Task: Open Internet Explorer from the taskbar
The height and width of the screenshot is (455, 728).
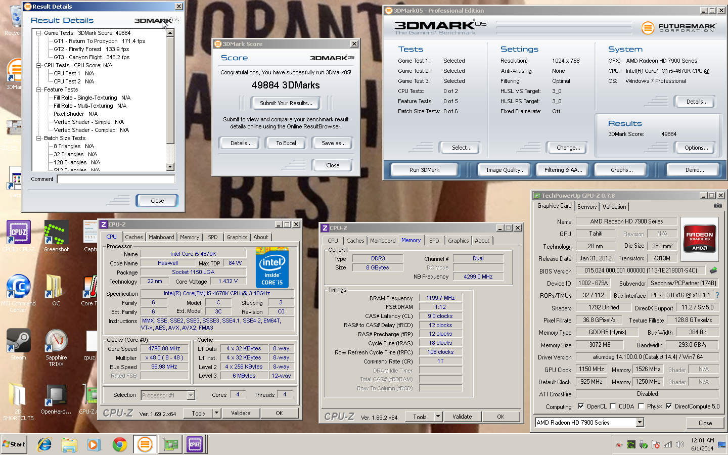Action: 44,444
